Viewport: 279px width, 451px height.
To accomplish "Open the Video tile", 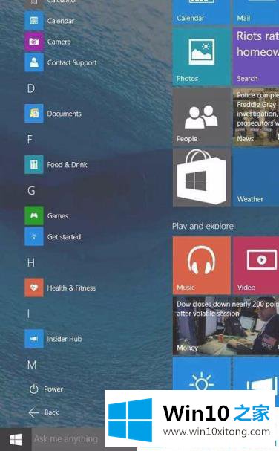I will pos(256,265).
